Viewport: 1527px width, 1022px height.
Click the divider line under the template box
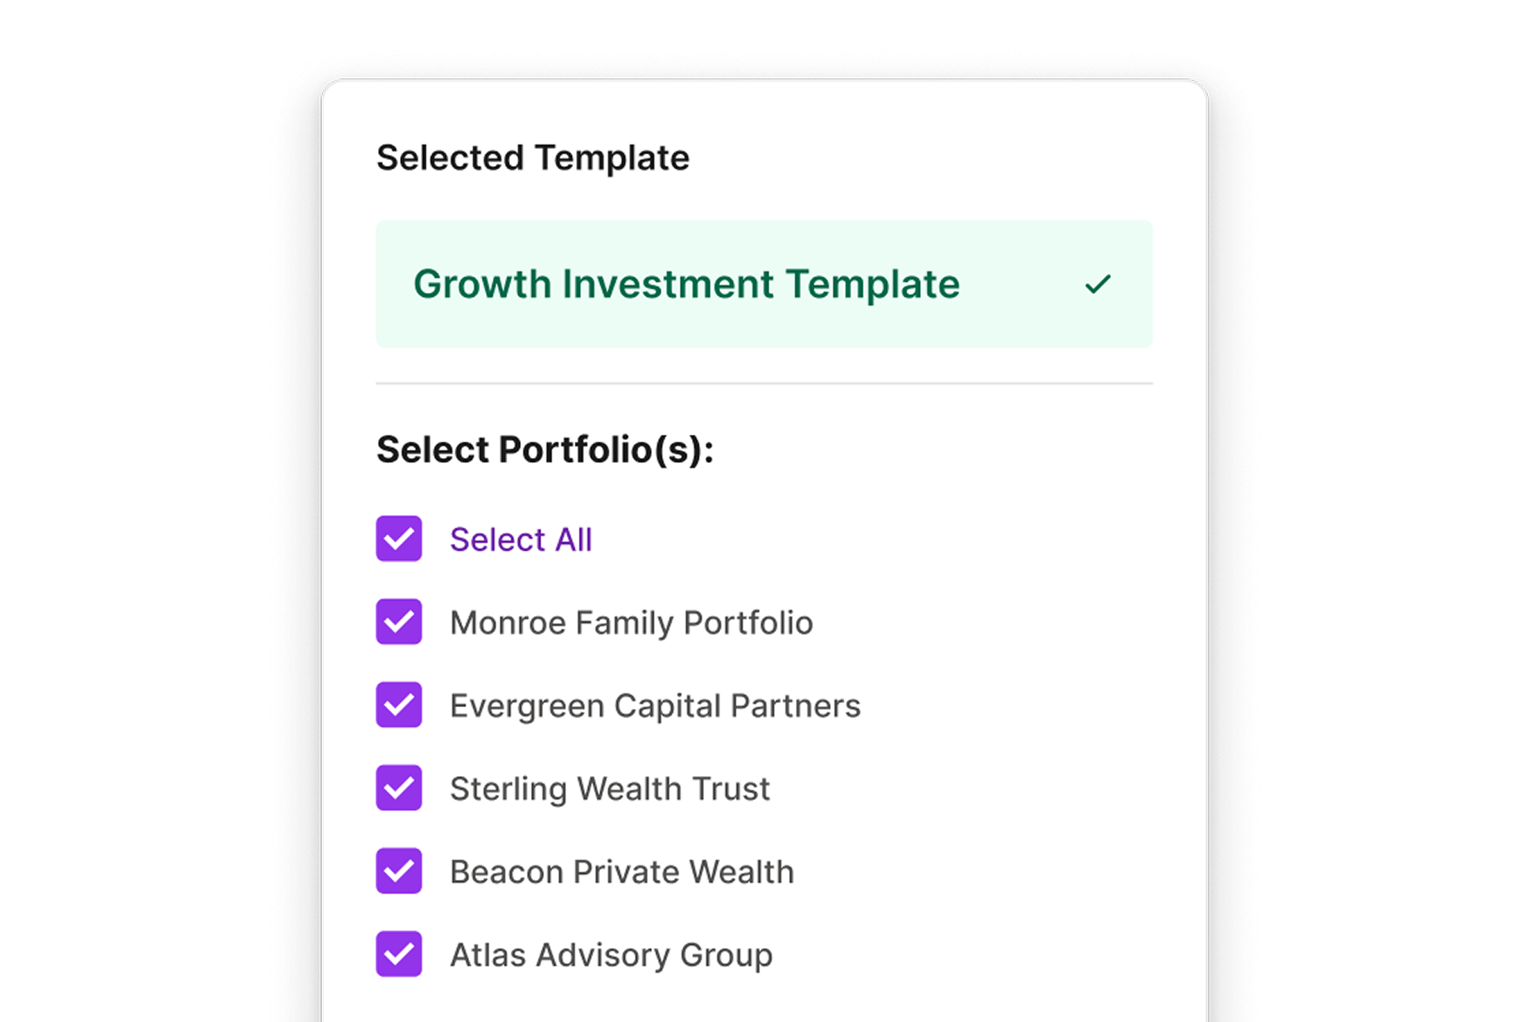[764, 384]
